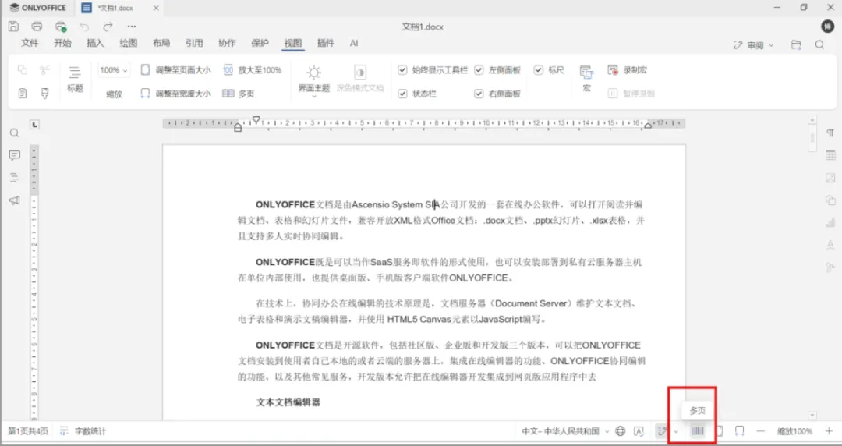Expand the track changes arrow in status bar

pyautogui.click(x=676, y=431)
